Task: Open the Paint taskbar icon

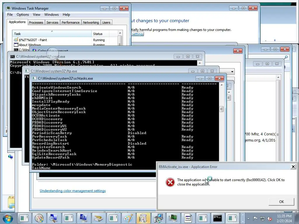Action: (128, 218)
